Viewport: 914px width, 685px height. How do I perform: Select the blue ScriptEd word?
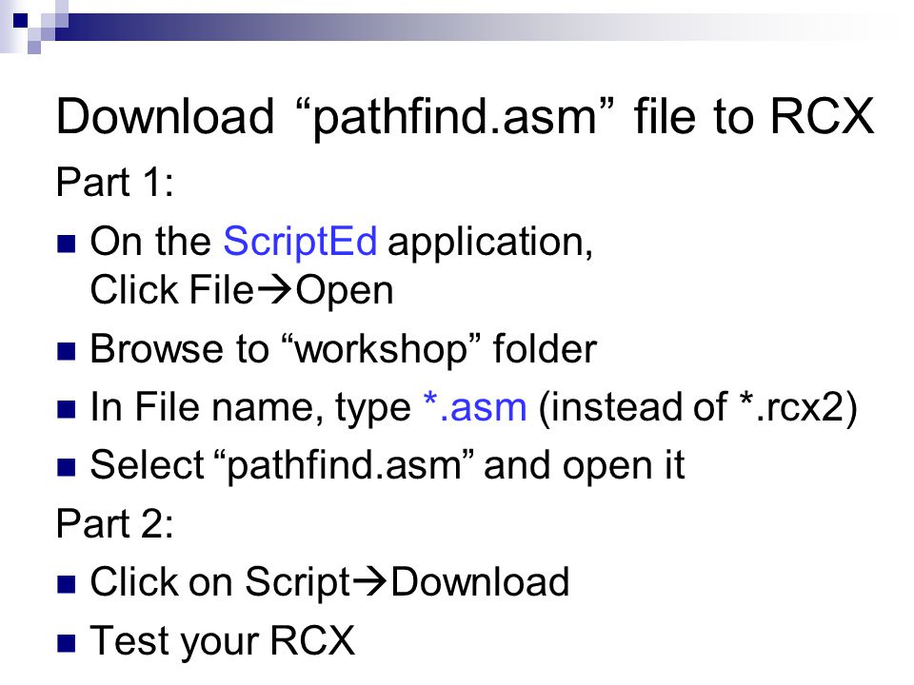300,241
